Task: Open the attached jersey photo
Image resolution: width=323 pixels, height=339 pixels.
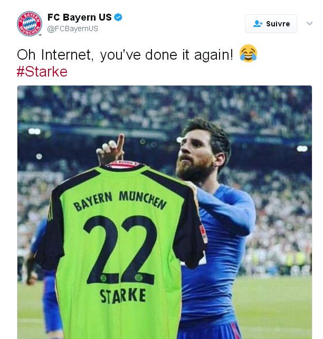Action: (x=165, y=212)
